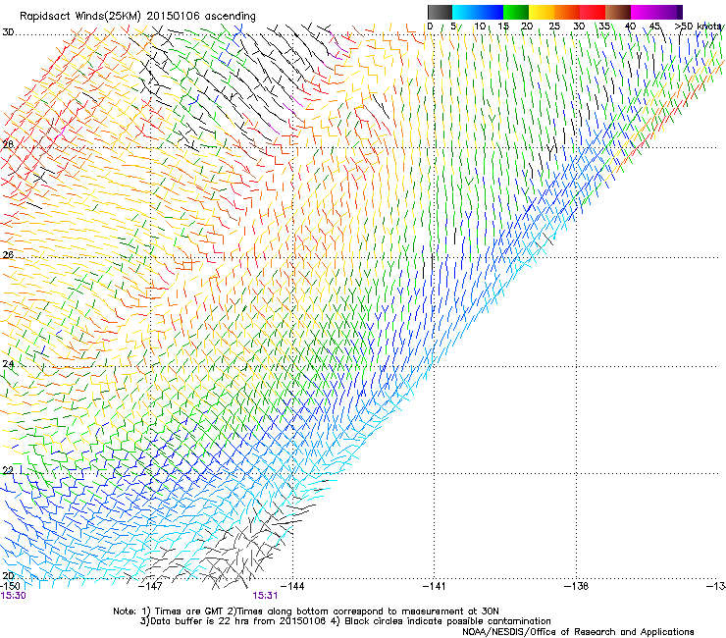This screenshot has width=726, height=638.
Task: Click the latitude label '24'
Action: click(8, 364)
